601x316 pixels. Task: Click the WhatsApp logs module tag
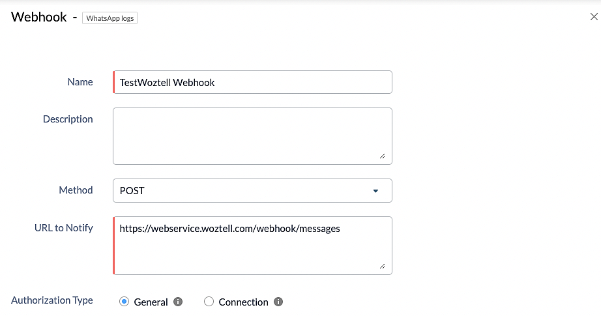110,18
